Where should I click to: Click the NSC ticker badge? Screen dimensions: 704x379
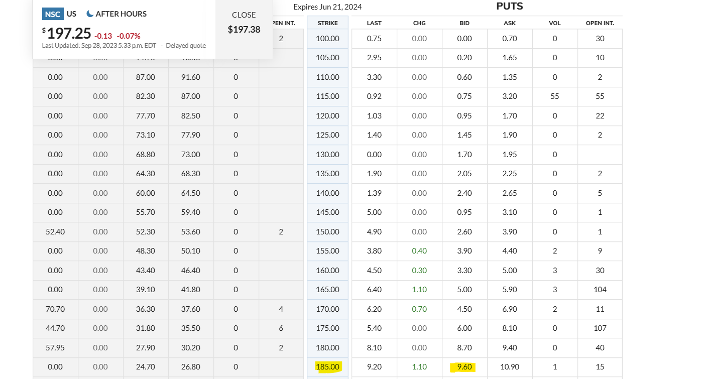53,14
